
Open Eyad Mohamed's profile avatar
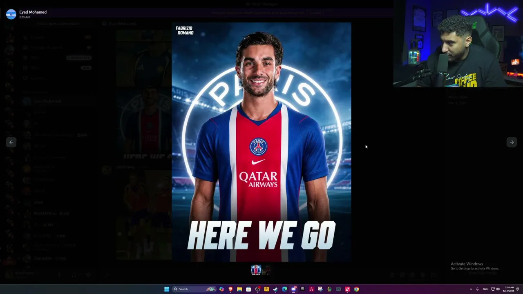11,14
